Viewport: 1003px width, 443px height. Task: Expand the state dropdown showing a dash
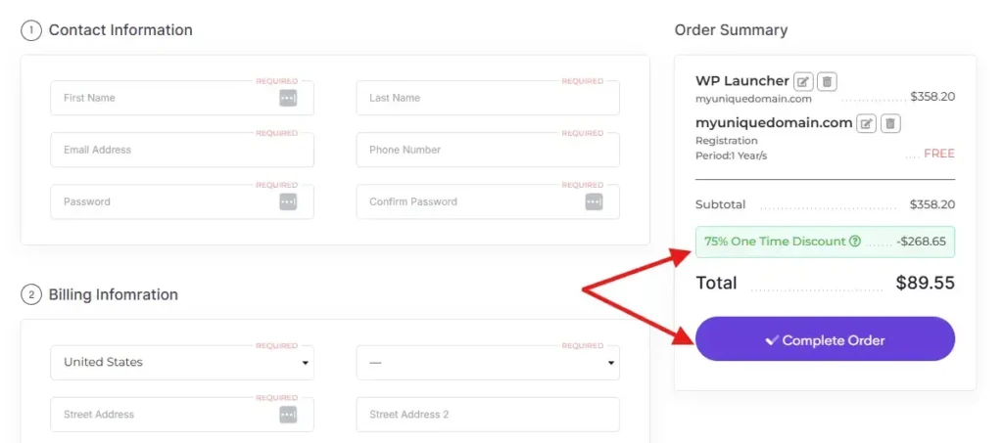488,363
